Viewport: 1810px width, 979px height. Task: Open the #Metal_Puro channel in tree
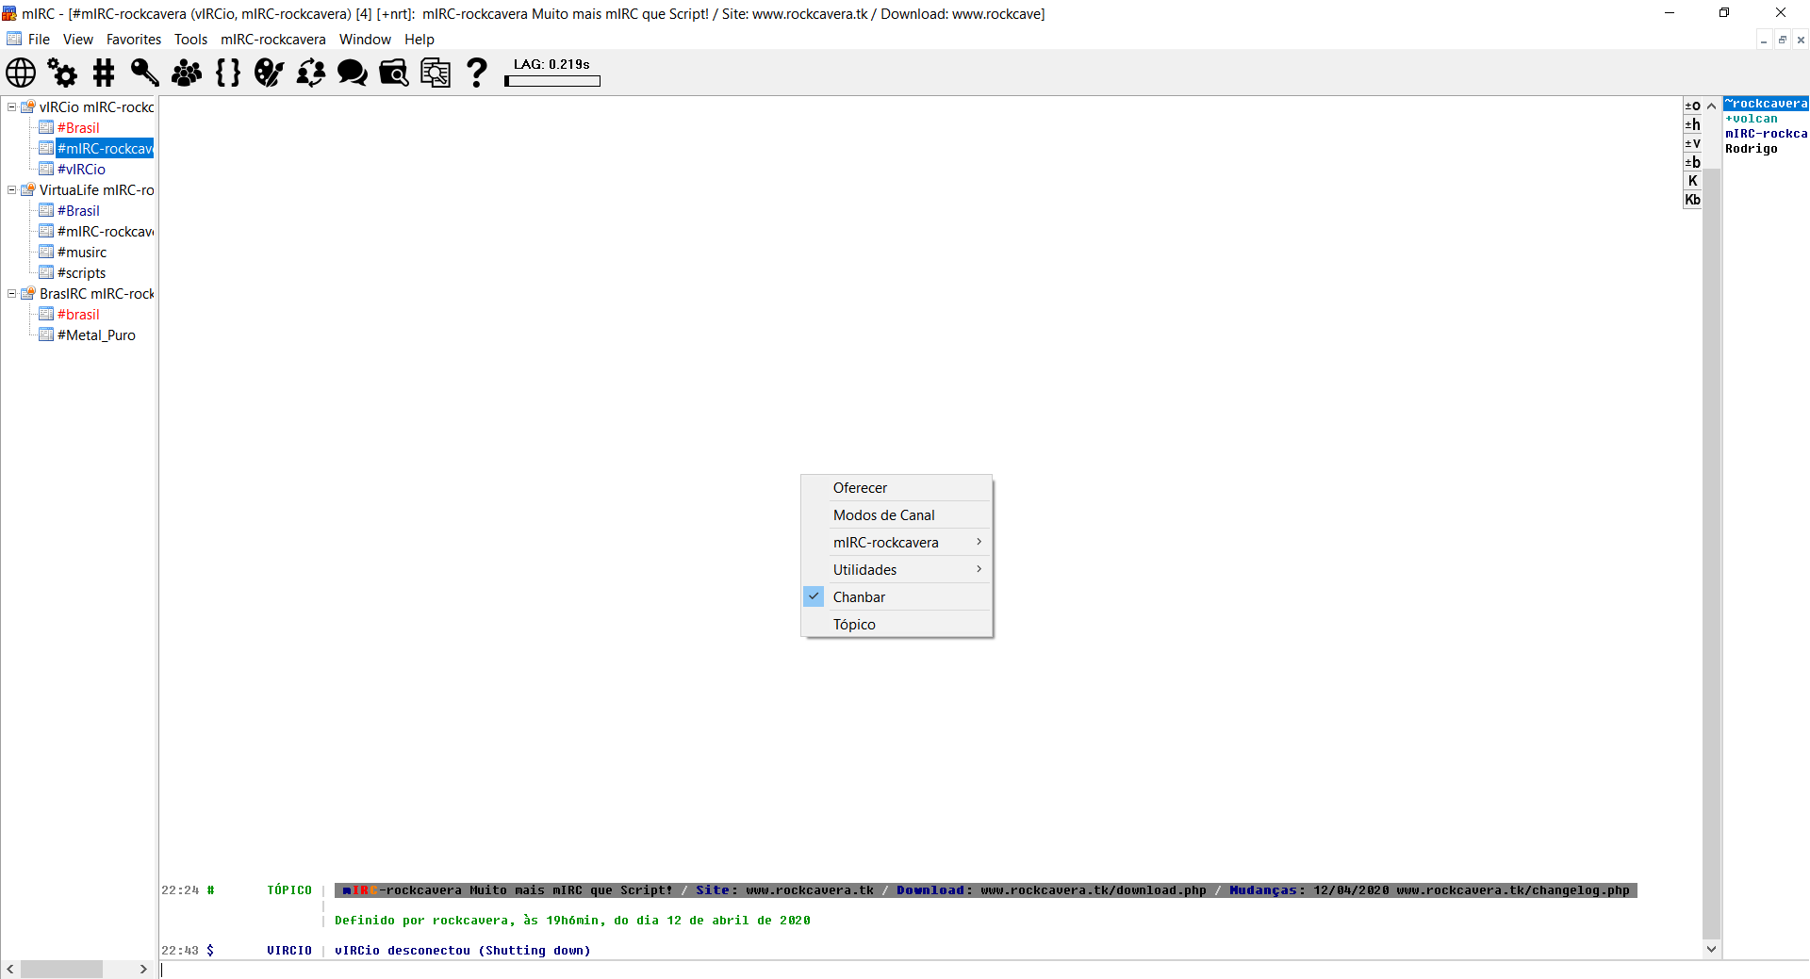click(x=96, y=335)
